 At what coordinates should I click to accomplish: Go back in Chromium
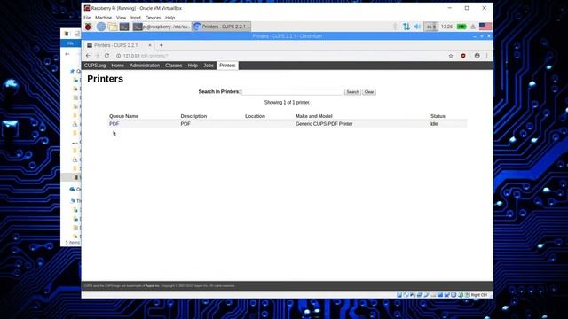[88, 56]
